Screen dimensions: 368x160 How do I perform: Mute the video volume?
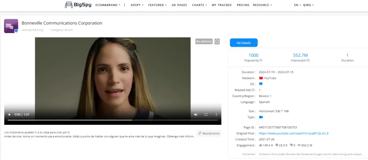coord(195,115)
